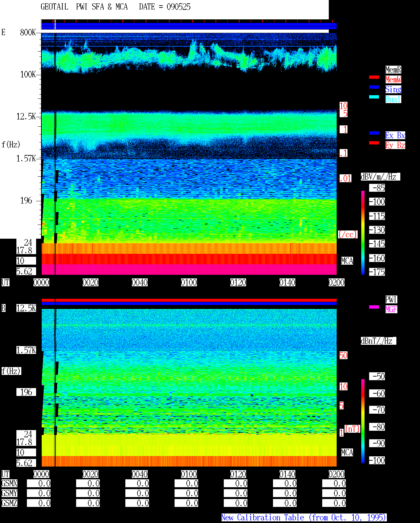The width and height of the screenshot is (420, 523).
Task: Click the GEOTAIL PWI SFA & MCA title
Action: 84,7
